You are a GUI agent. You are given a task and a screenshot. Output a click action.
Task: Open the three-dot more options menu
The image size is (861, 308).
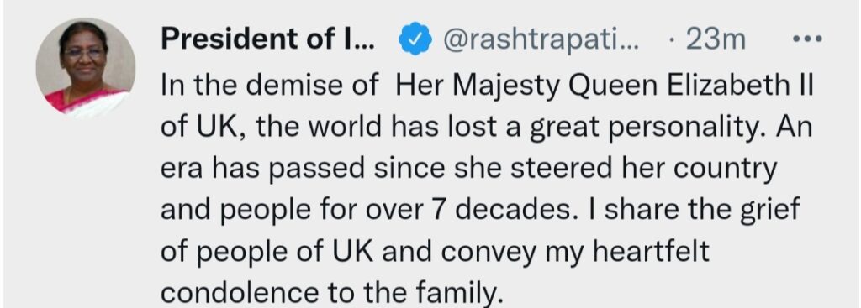click(807, 39)
